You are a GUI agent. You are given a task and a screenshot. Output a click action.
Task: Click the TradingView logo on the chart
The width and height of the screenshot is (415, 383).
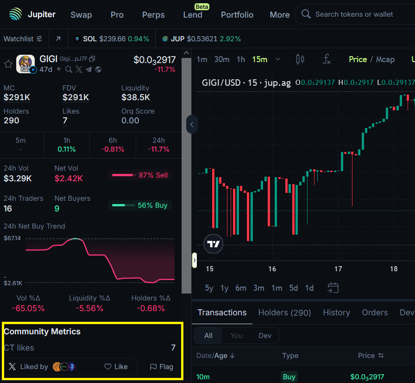pos(214,244)
